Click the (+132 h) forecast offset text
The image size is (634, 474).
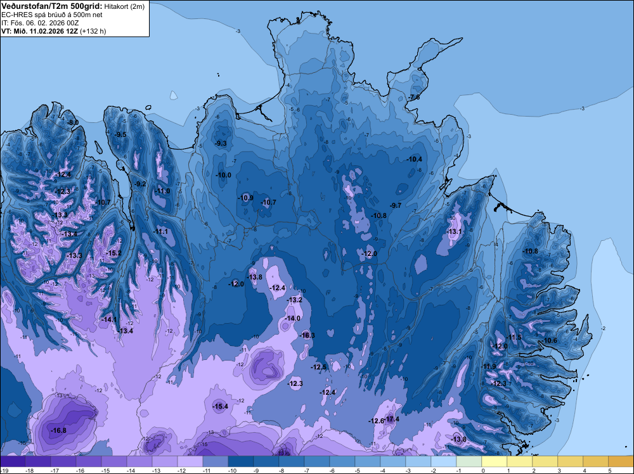click(93, 31)
